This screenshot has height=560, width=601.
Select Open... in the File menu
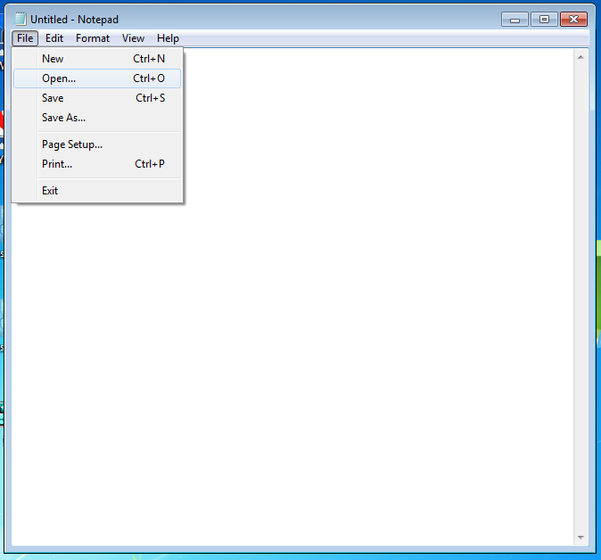tap(97, 78)
